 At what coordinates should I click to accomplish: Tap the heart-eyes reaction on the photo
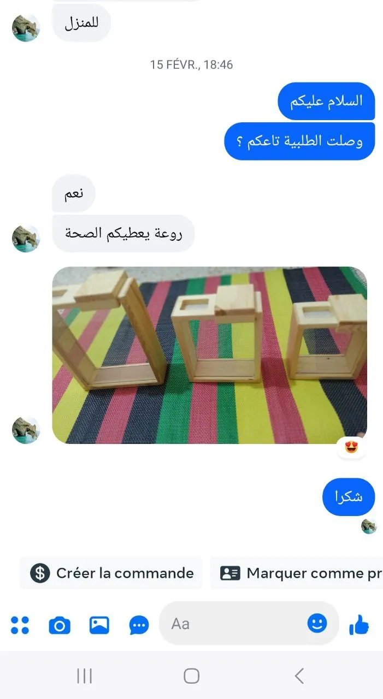[351, 448]
